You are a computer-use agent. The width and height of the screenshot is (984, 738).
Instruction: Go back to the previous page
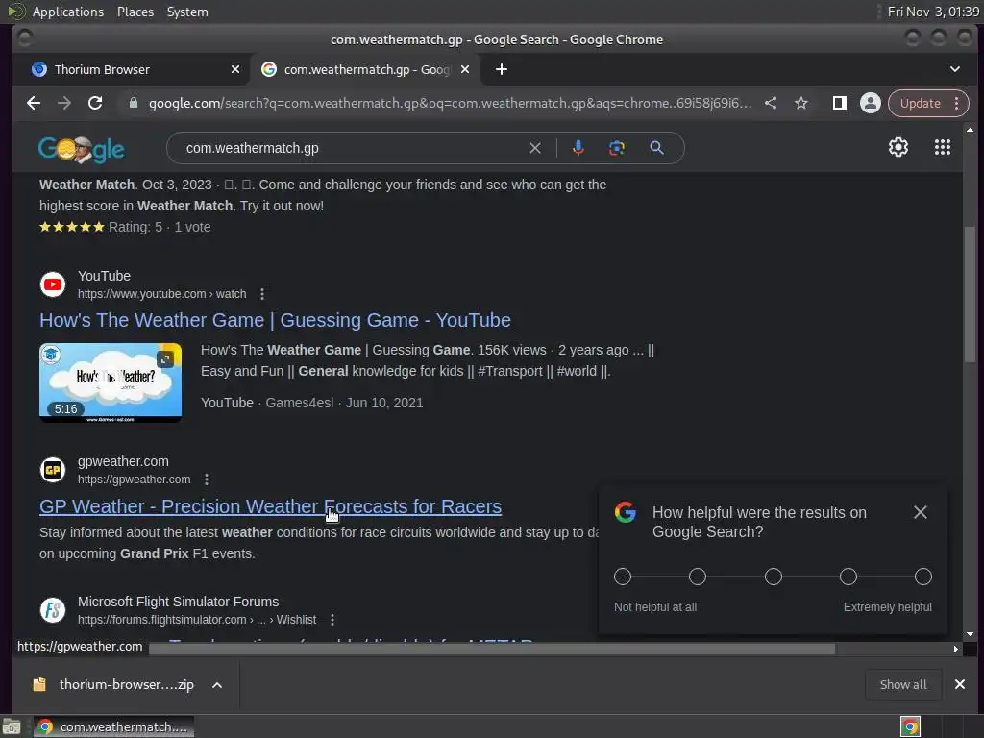[34, 103]
